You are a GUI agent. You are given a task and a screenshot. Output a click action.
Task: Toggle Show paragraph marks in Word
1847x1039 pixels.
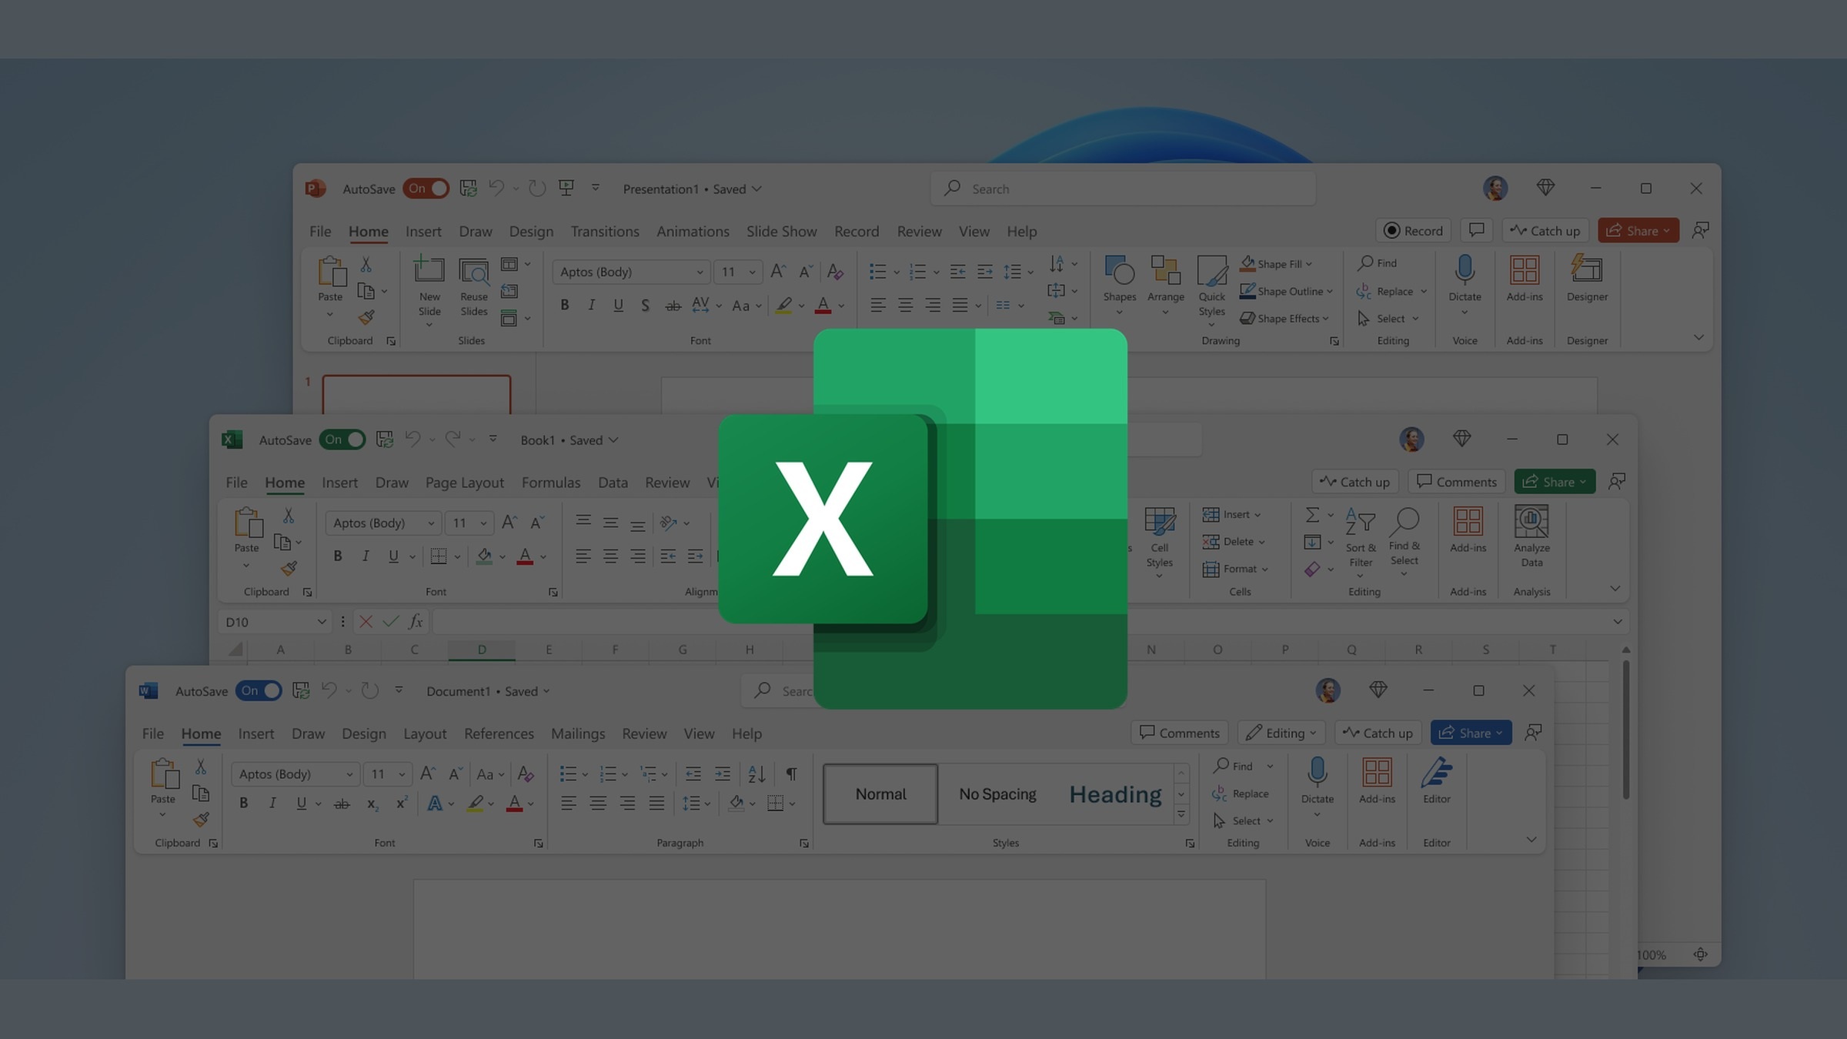click(791, 773)
